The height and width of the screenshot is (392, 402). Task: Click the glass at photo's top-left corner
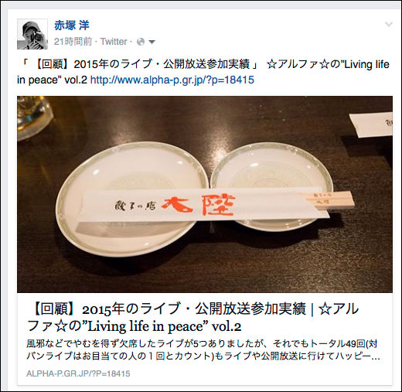click(x=35, y=118)
